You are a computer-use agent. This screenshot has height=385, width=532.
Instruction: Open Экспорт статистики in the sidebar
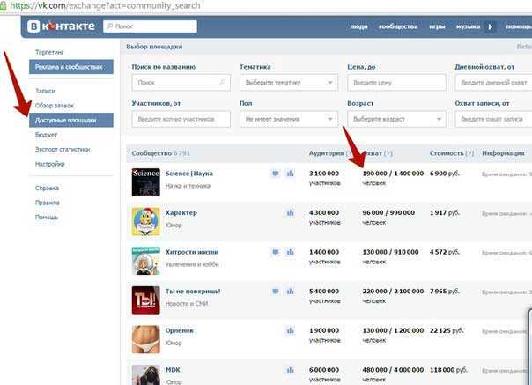63,150
